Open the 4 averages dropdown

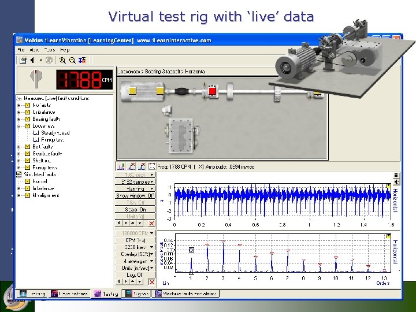135,261
